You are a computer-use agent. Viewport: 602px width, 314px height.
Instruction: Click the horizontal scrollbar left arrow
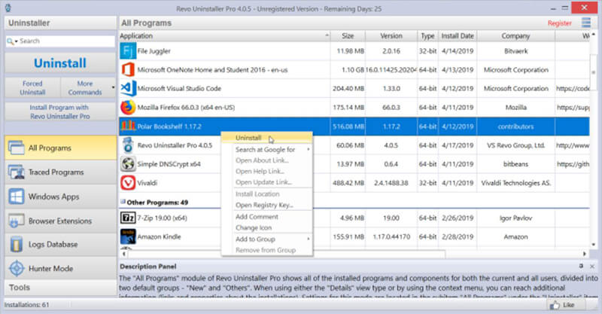click(123, 254)
